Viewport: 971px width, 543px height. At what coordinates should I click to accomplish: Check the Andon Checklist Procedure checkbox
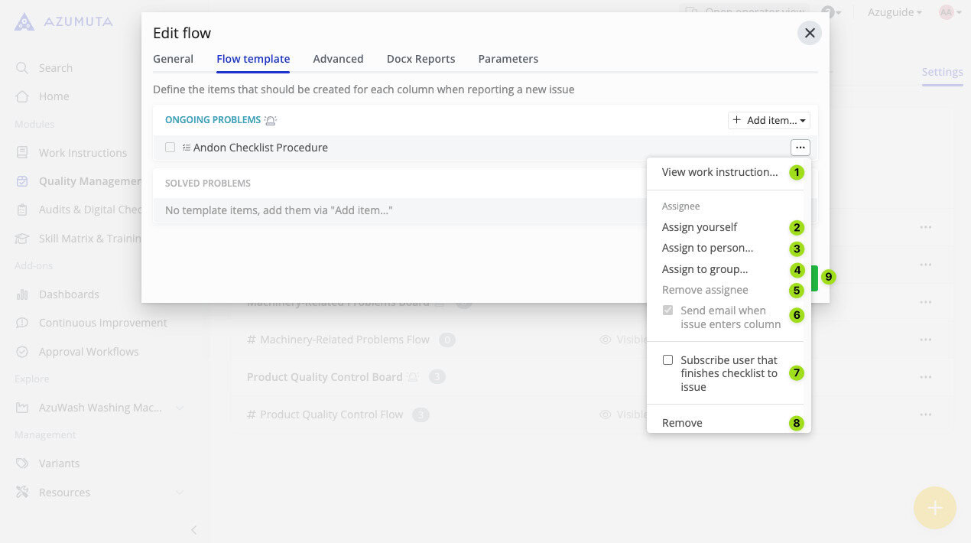click(x=170, y=147)
